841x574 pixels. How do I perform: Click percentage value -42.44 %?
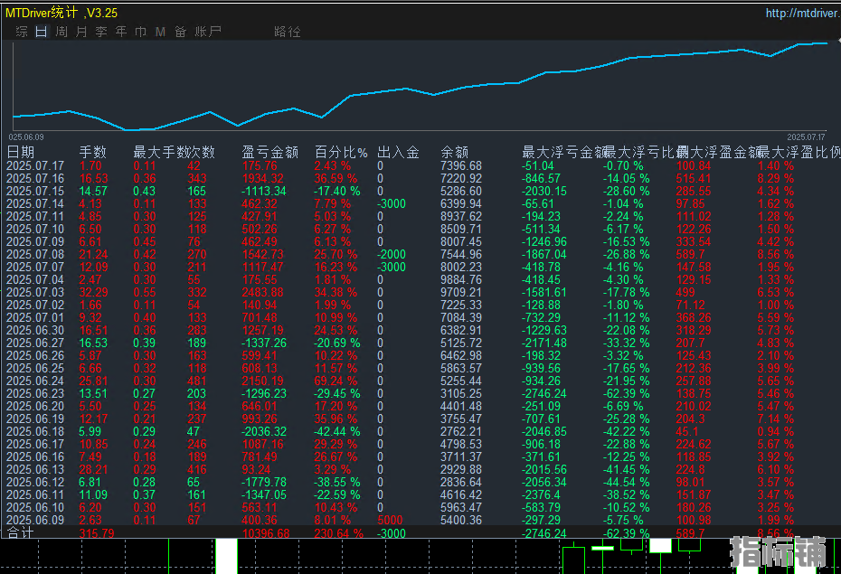pos(336,431)
